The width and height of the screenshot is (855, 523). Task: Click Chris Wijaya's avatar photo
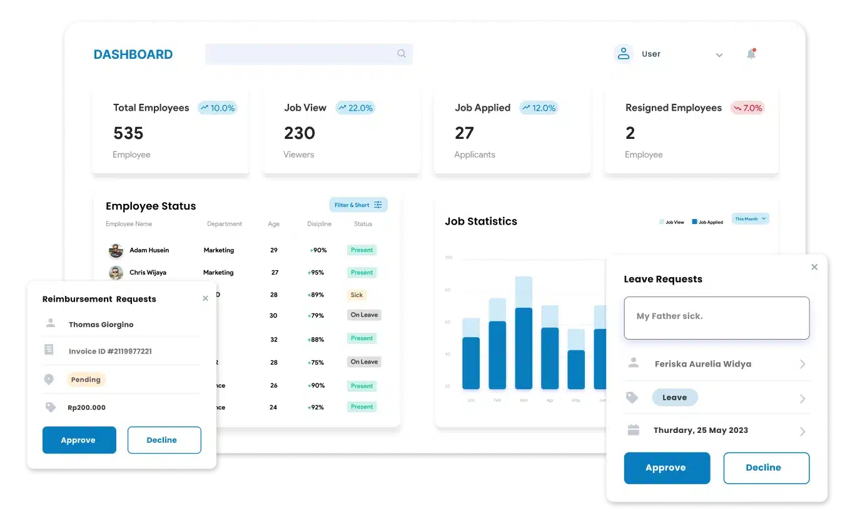(116, 273)
